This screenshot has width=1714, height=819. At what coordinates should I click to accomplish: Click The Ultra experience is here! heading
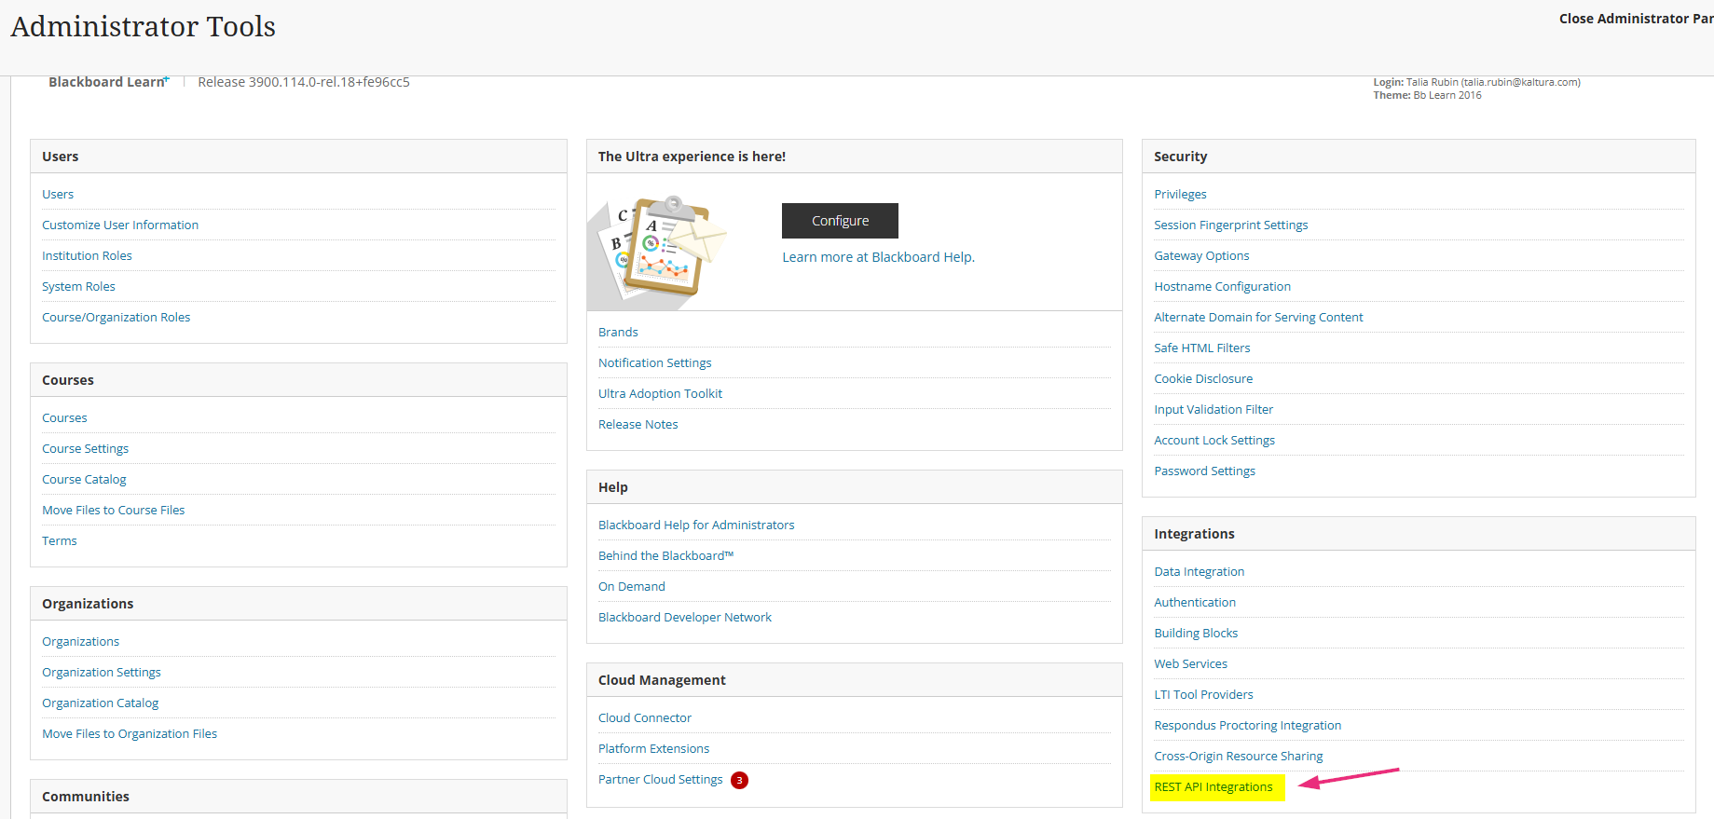coord(692,157)
